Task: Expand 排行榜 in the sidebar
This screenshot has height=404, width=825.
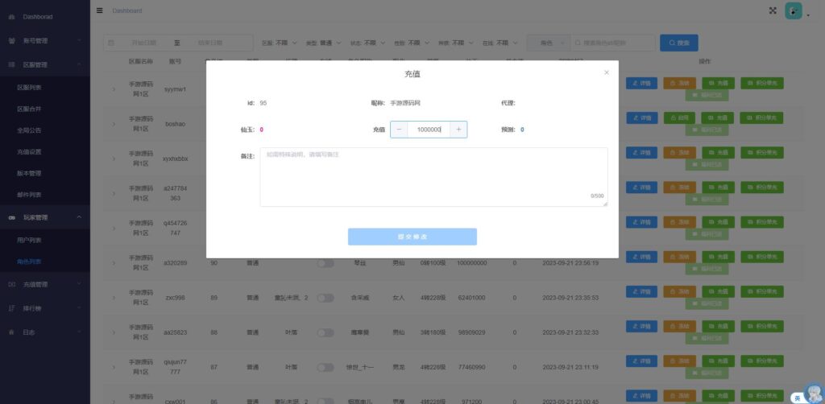Action: tap(45, 308)
